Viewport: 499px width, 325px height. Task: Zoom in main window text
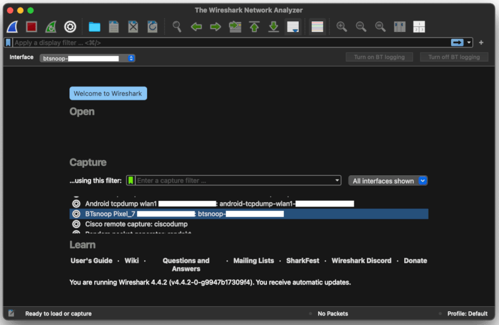342,27
